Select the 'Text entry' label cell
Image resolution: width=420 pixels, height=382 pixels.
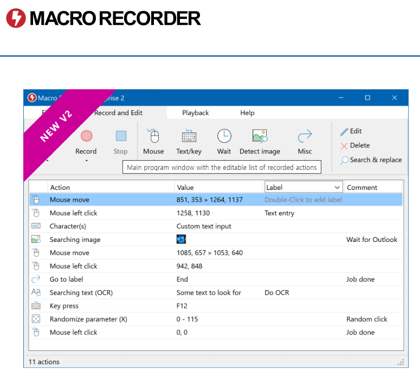pos(280,213)
